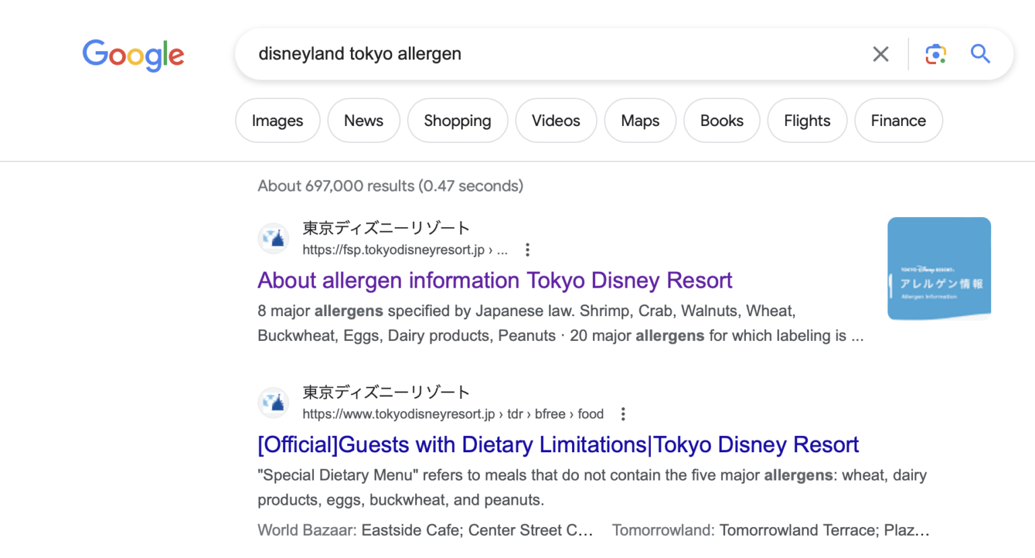The image size is (1035, 558).
Task: Select the Finance filter
Action: 898,121
